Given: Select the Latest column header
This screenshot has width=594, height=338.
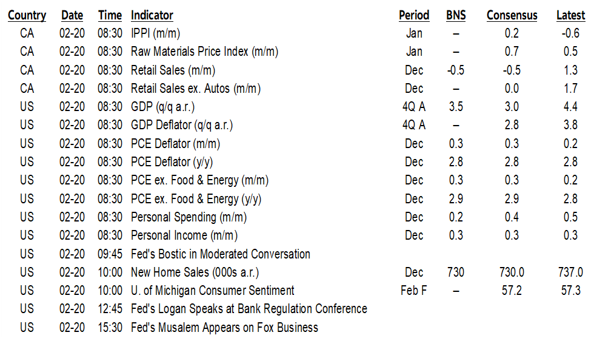Looking at the screenshot, I should [570, 15].
